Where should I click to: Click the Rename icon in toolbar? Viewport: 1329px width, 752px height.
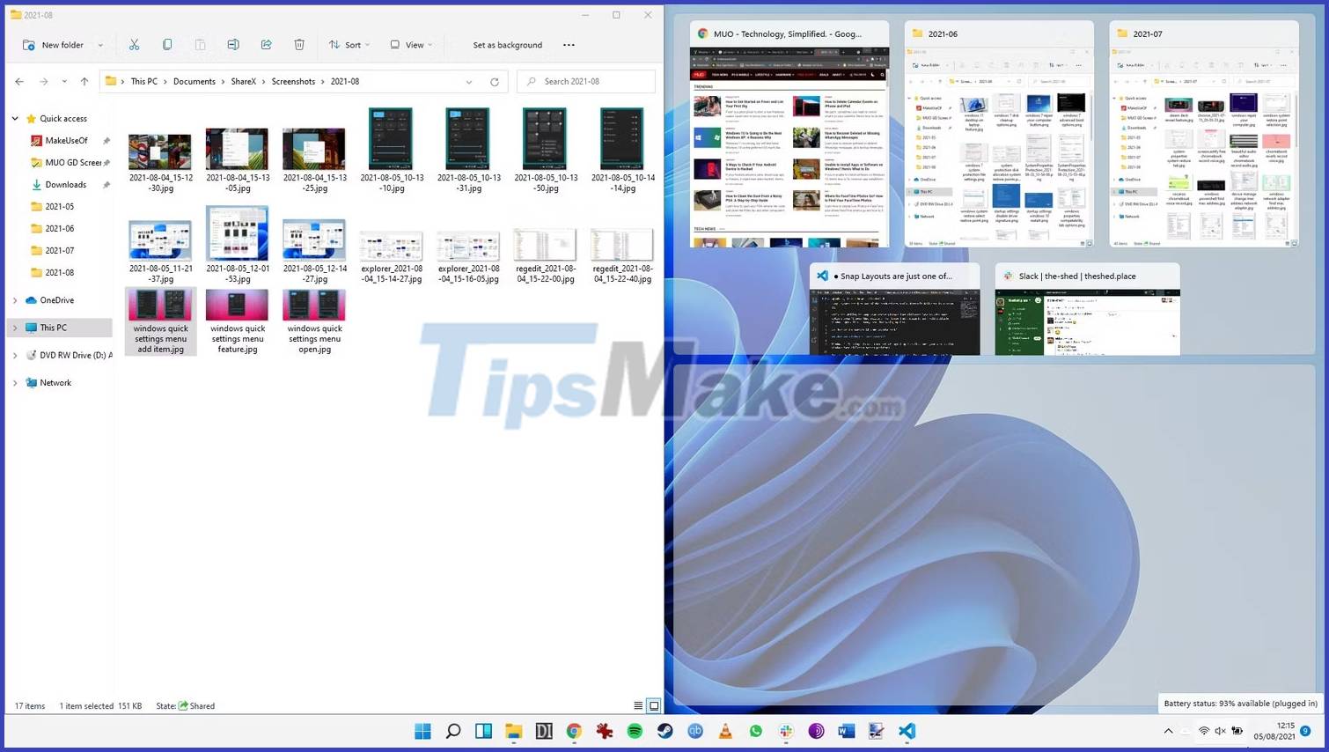[x=233, y=45]
